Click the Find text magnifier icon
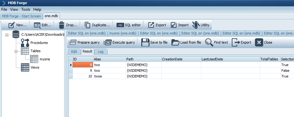The height and width of the screenshot is (117, 294). (209, 42)
